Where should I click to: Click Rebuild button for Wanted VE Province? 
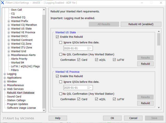(x=145, y=103)
